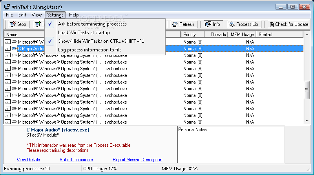The height and width of the screenshot is (175, 314).
Task: Select the C-Major Audio process row
Action: coord(154,48)
